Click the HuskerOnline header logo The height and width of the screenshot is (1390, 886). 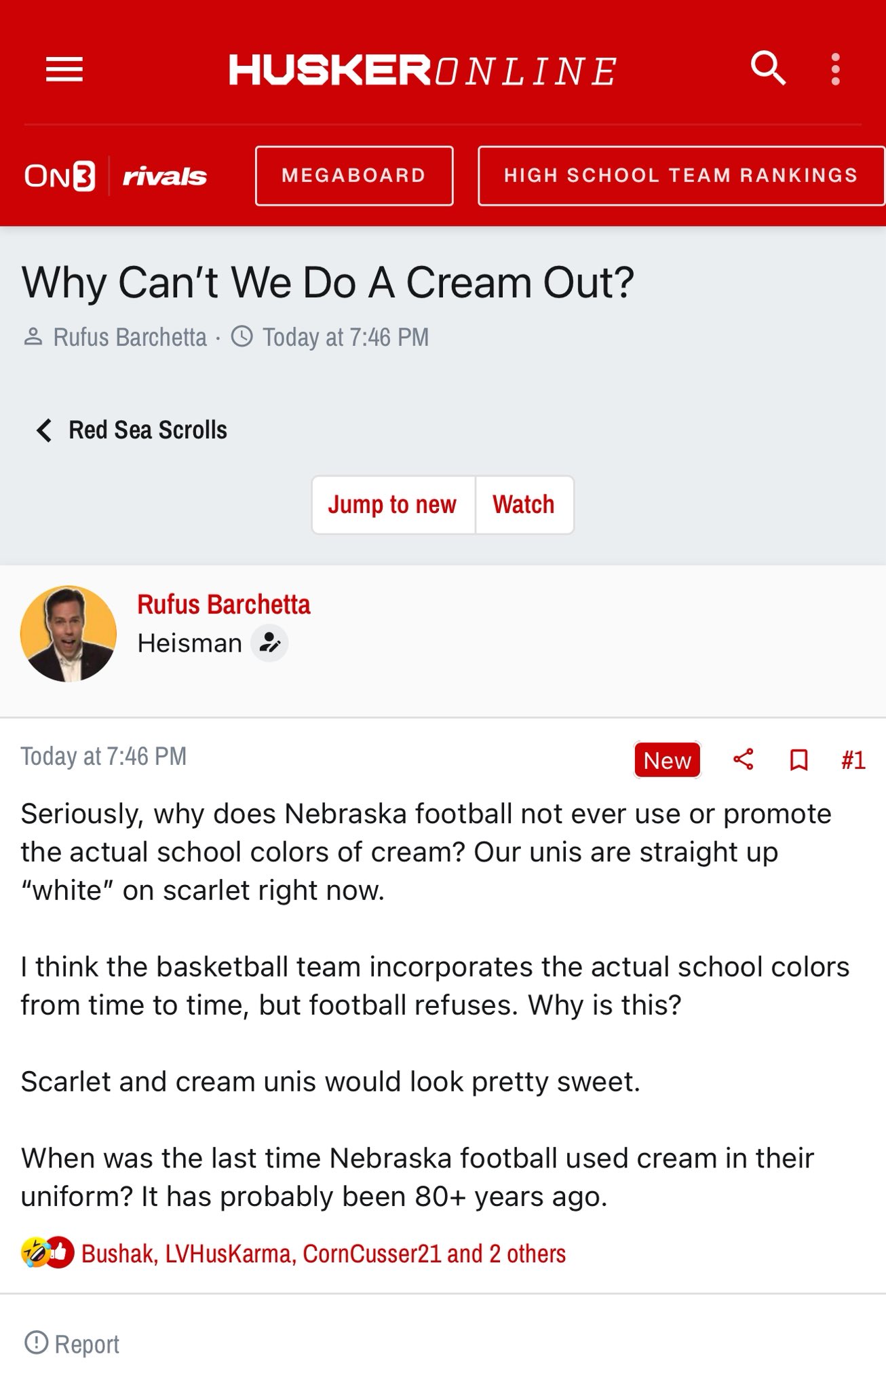pos(423,71)
